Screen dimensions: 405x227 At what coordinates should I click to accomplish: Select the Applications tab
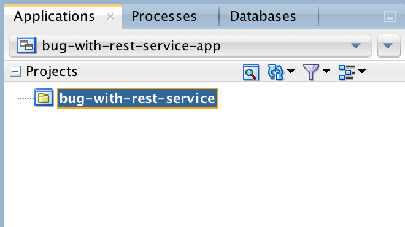pyautogui.click(x=54, y=17)
